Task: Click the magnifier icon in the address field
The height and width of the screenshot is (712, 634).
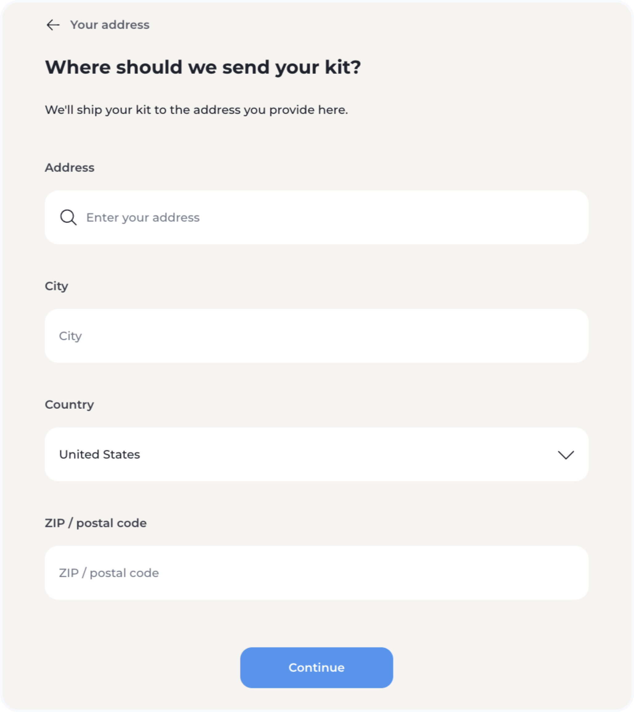Action: [x=68, y=218]
